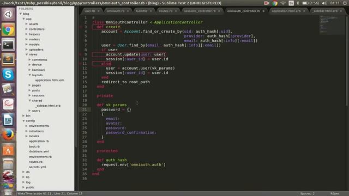The width and height of the screenshot is (349, 196).
Task: Open Ubuntu dash search launcher
Action: coord(8,15)
